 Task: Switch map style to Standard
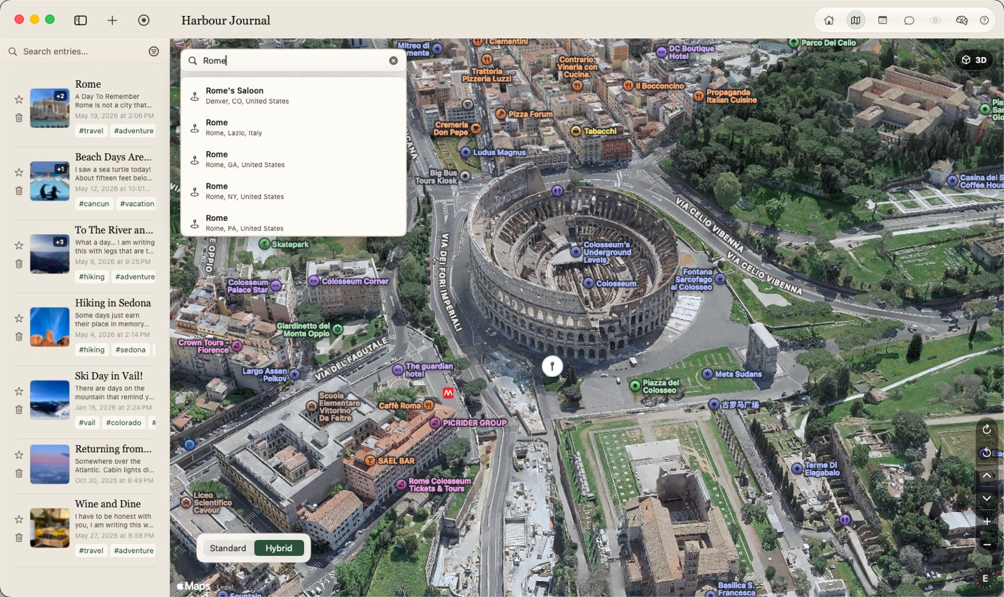[228, 548]
